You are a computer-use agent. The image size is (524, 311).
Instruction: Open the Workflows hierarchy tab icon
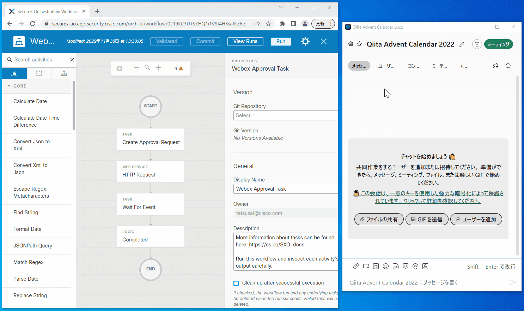pos(64,73)
